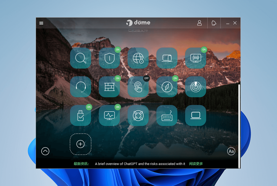Open the magnifying glass Scan tile
The width and height of the screenshot is (277, 186).
pyautogui.click(x=80, y=58)
